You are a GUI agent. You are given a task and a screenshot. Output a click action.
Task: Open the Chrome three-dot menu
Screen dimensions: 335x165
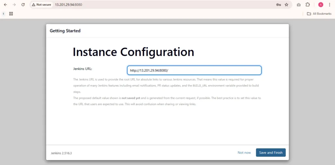(x=329, y=5)
